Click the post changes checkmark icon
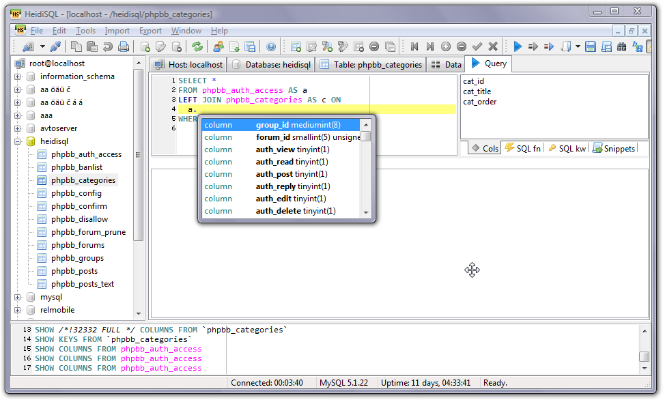 (x=477, y=46)
